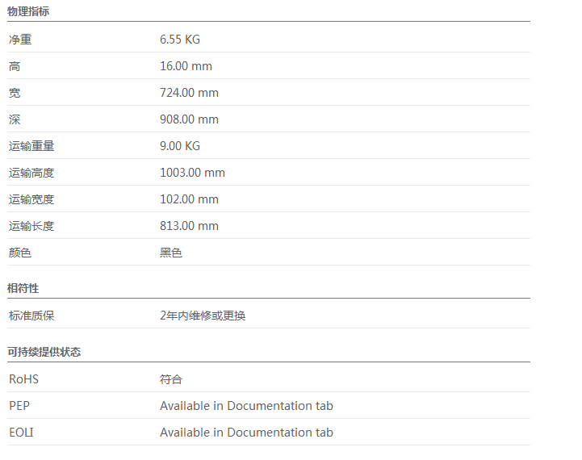Image resolution: width=582 pixels, height=460 pixels.
Task: Select the 黑色 color value
Action: coord(171,253)
